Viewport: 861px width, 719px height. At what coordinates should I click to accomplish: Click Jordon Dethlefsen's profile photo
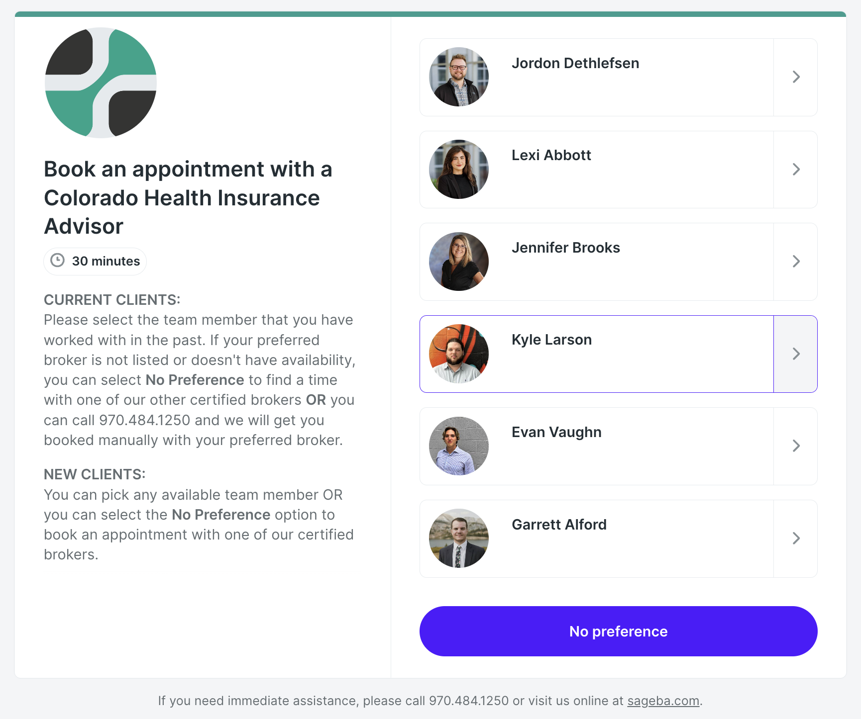(458, 77)
